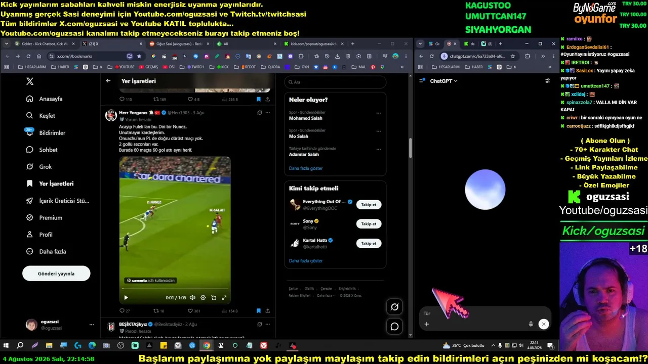
Task: Mute the tweet video volume icon
Action: click(x=192, y=298)
